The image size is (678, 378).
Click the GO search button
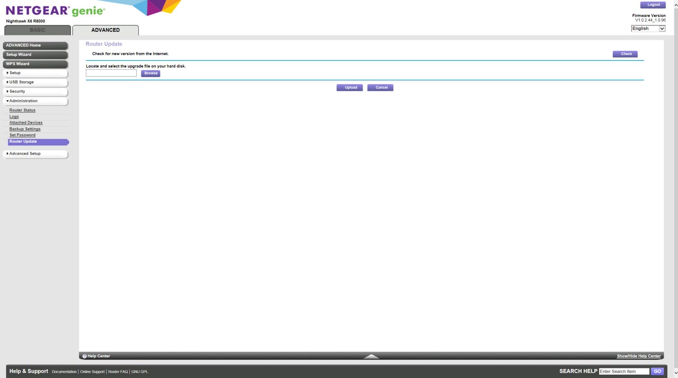point(657,372)
